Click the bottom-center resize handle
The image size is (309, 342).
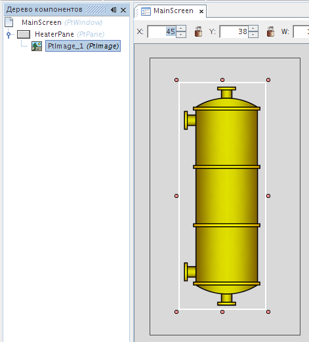[x=222, y=312]
